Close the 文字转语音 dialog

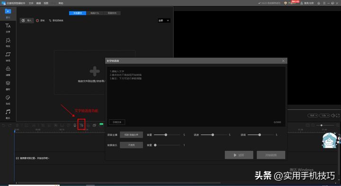[x=283, y=61]
